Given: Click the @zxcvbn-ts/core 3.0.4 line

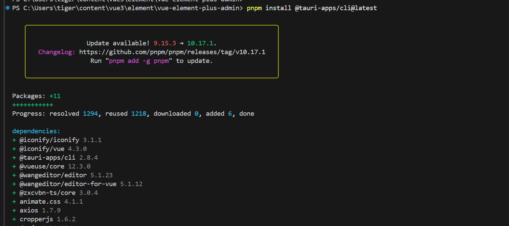Looking at the screenshot, I should coord(55,193).
